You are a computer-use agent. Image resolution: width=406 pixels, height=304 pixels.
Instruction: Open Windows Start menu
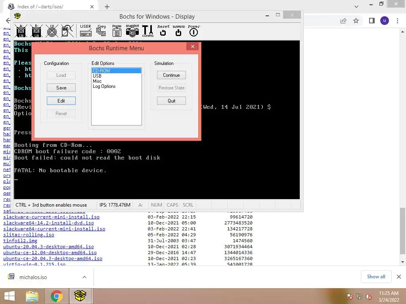10,296
